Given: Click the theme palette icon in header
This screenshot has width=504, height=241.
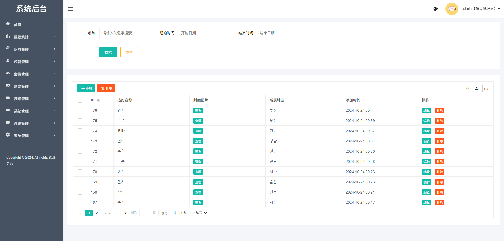Looking at the screenshot, I should 435,9.
